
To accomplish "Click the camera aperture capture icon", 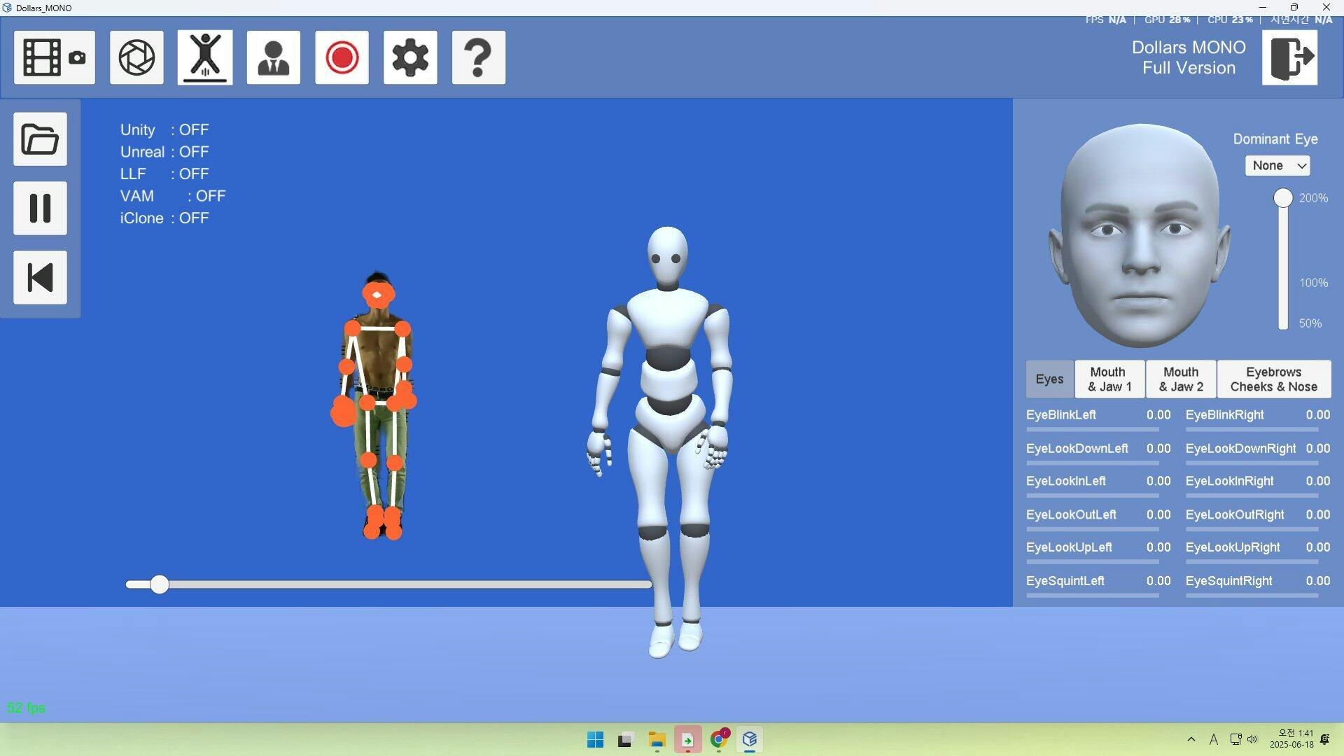I will tap(136, 57).
